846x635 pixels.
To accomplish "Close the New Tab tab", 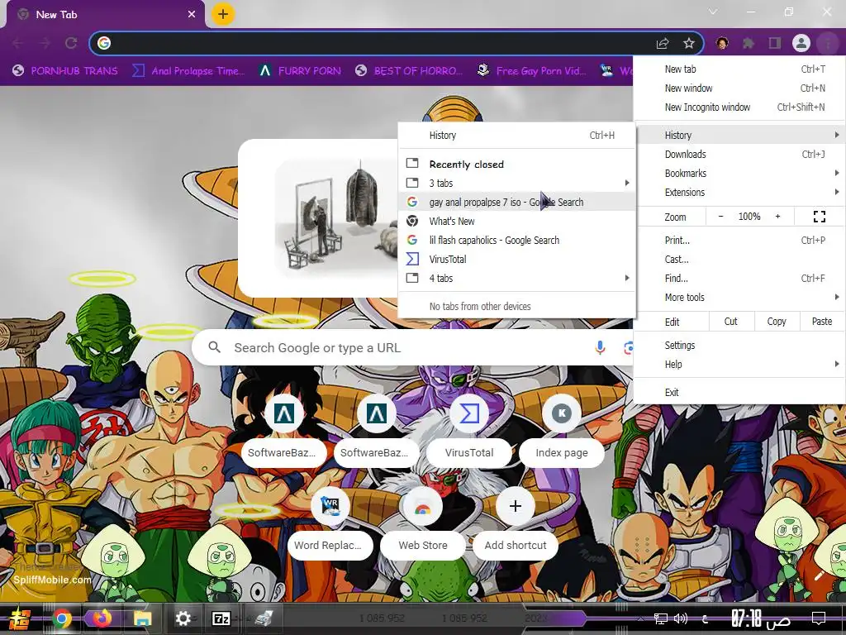I will [x=192, y=15].
